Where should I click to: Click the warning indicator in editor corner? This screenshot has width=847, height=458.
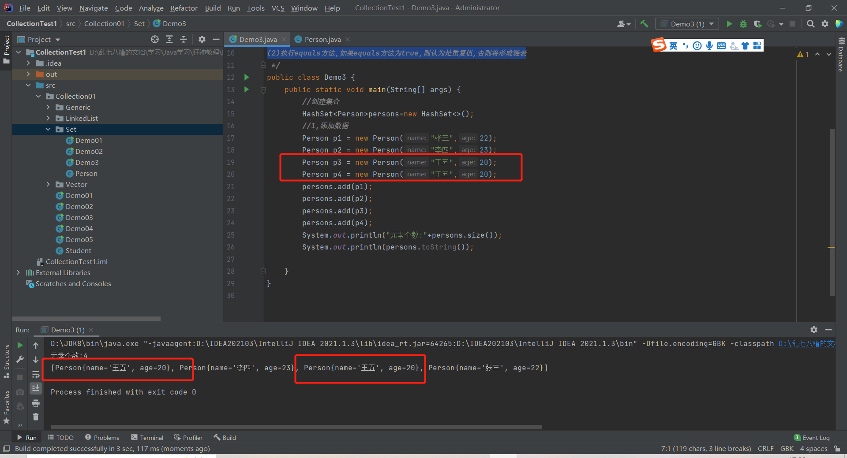803,54
